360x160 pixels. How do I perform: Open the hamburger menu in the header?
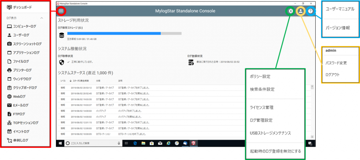(x=61, y=11)
